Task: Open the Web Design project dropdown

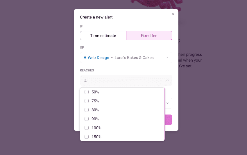Action: [x=126, y=58]
